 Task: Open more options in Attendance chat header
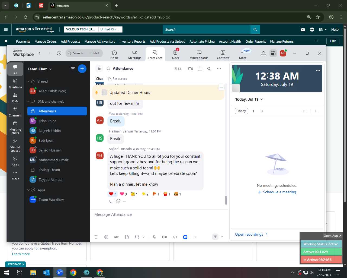point(219,69)
